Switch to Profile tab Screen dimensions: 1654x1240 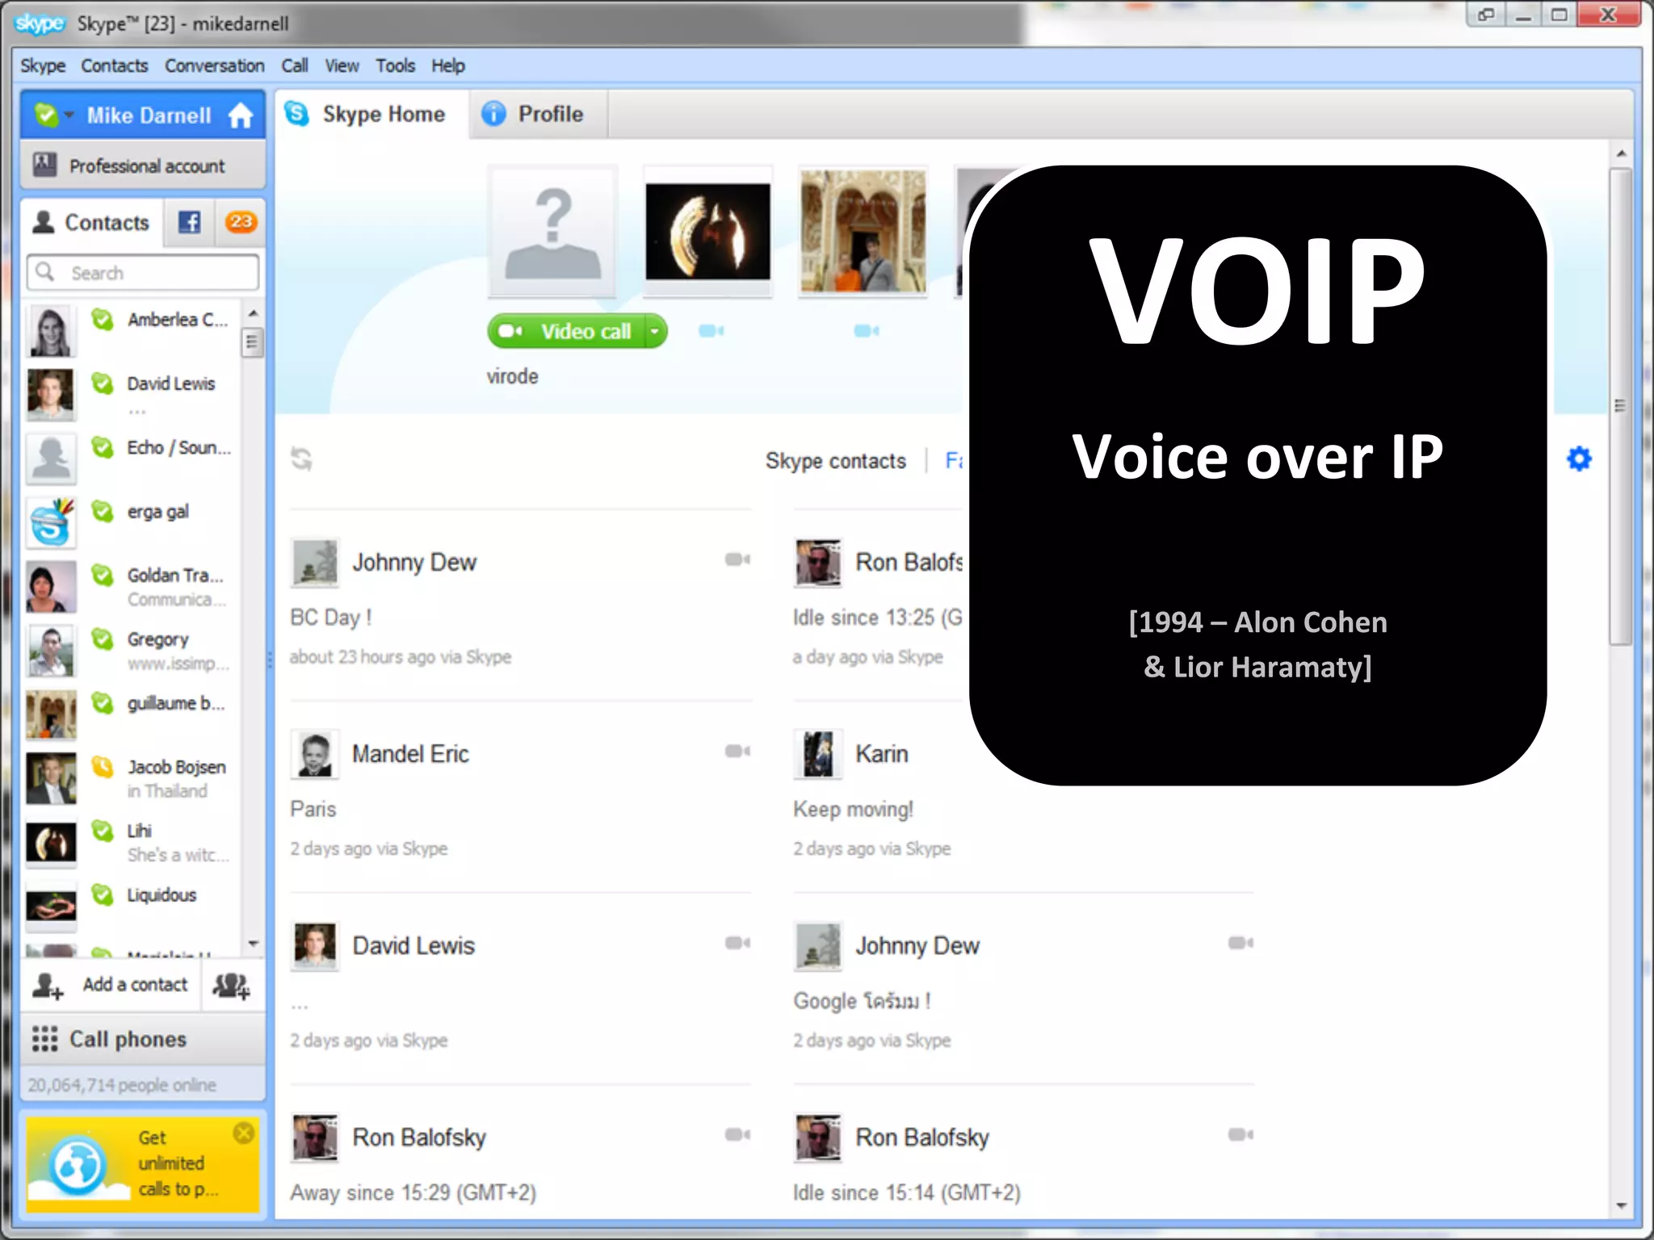pos(537,115)
